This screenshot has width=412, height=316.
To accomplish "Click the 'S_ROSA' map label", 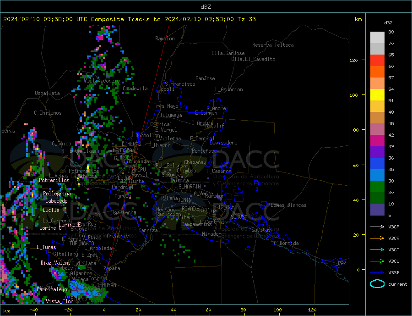I will (239, 217).
